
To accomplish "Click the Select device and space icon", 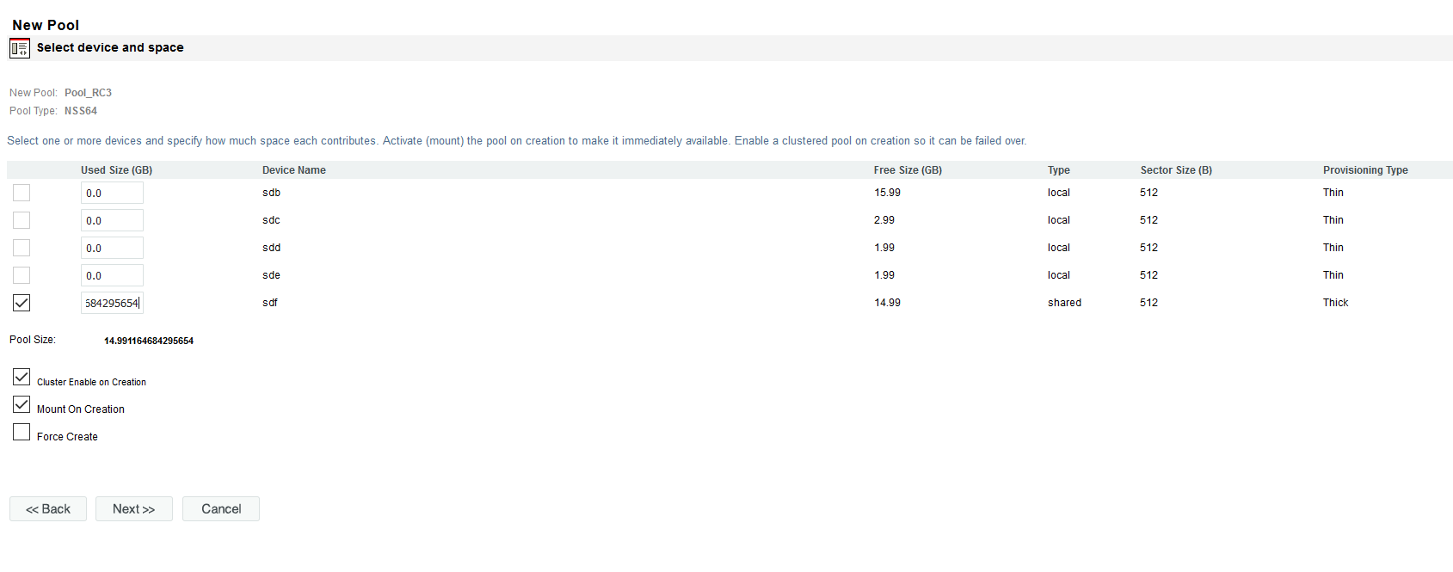I will pyautogui.click(x=20, y=48).
